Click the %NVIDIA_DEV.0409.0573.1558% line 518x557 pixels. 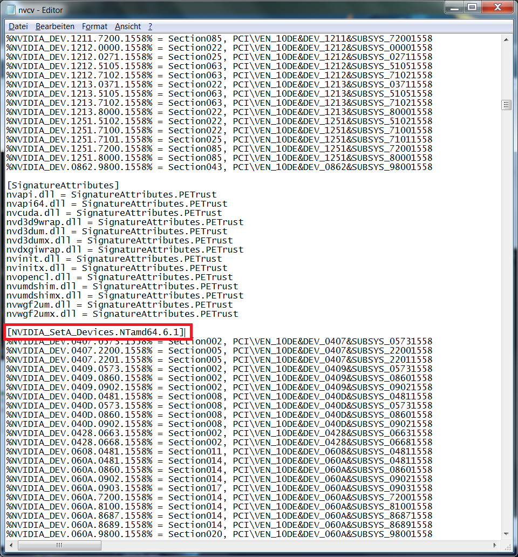click(220, 369)
